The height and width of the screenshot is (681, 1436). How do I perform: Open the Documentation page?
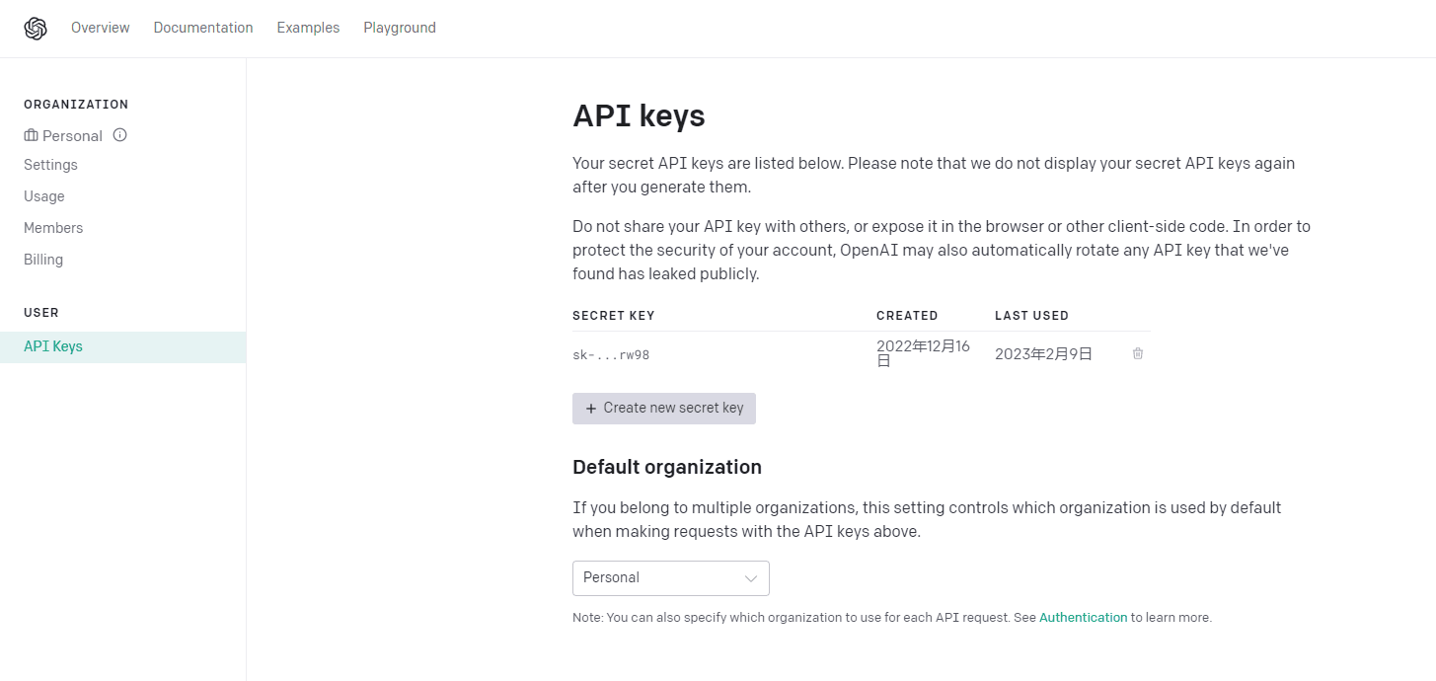203,28
